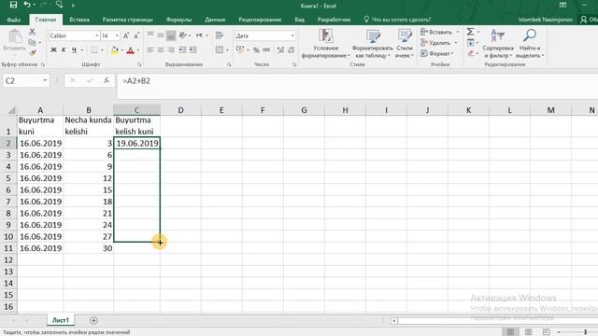The height and width of the screenshot is (336, 598).
Task: Open Условное форматирование conditional formatting
Action: (x=326, y=44)
